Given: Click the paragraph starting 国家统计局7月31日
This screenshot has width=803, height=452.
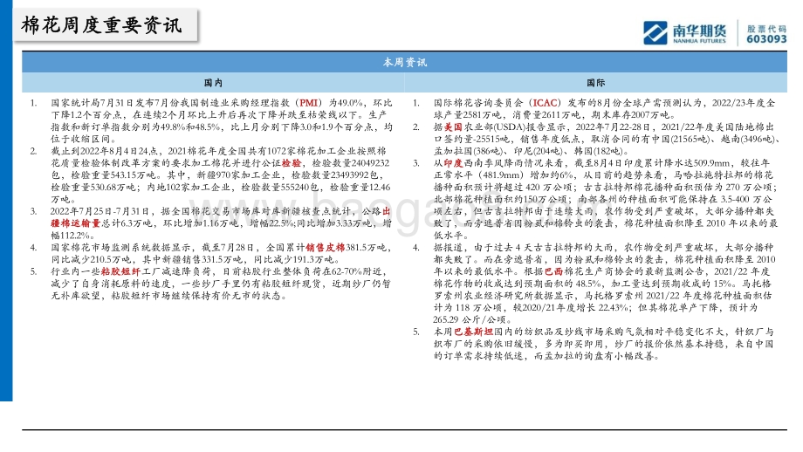Looking at the screenshot, I should coord(221,120).
